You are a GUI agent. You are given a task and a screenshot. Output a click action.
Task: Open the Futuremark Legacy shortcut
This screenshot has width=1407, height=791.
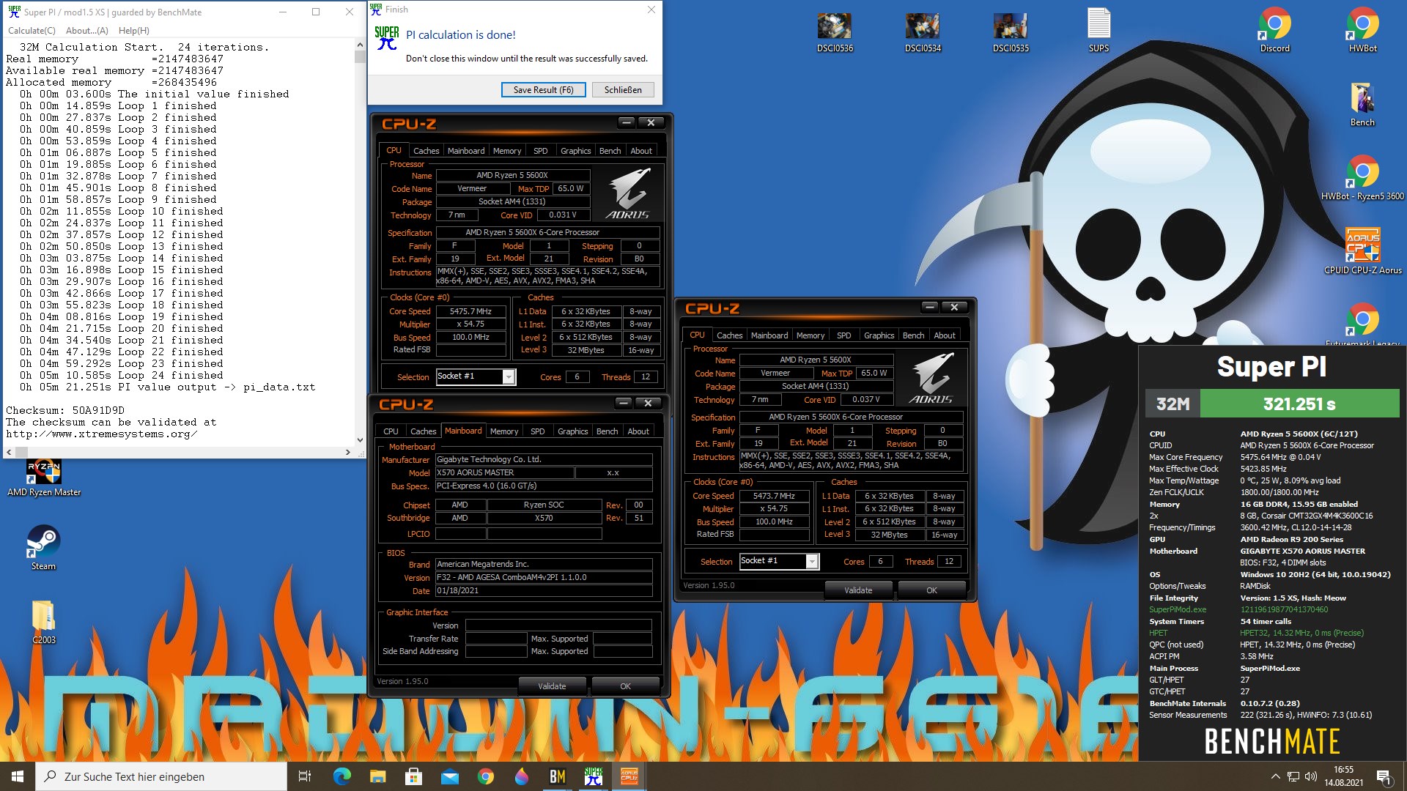click(x=1362, y=324)
